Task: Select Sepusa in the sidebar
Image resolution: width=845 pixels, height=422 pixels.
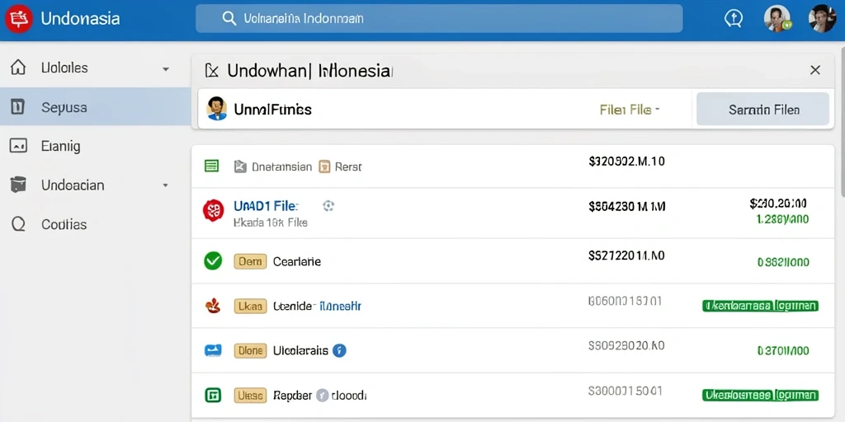Action: pyautogui.click(x=96, y=107)
